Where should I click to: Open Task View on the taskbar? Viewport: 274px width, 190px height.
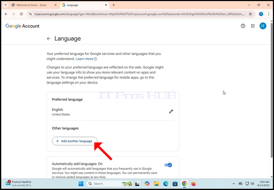(138, 184)
